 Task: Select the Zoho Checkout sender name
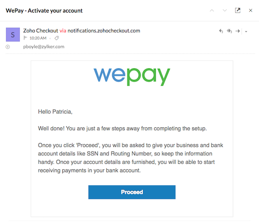pyautogui.click(x=41, y=31)
